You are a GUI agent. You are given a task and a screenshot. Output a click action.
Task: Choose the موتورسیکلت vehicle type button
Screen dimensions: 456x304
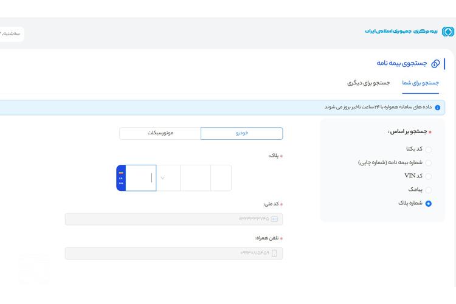tap(161, 133)
